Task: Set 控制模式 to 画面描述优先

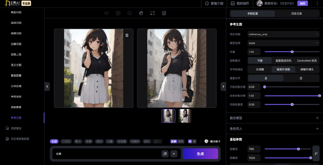Action: pos(284,61)
